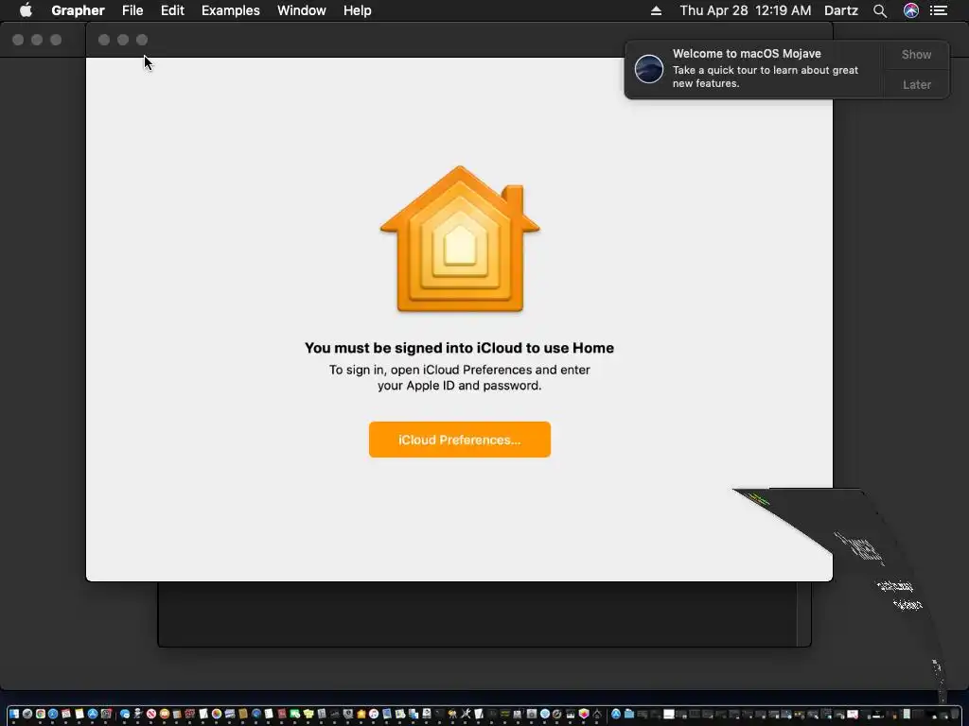969x726 pixels.
Task: Open the Grapher application menu
Action: pos(78,10)
